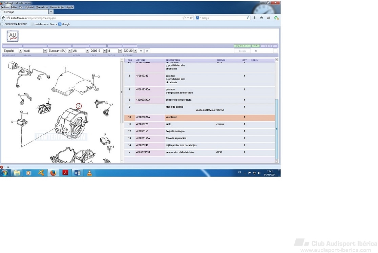Select article number 4F0819333A
Image resolution: width=378 pixels, height=253 pixels.
(x=143, y=89)
